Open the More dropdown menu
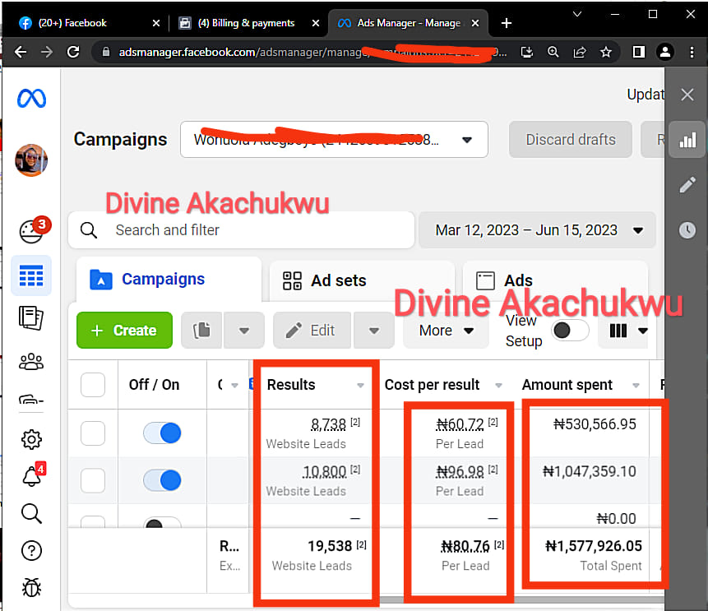 pos(446,331)
